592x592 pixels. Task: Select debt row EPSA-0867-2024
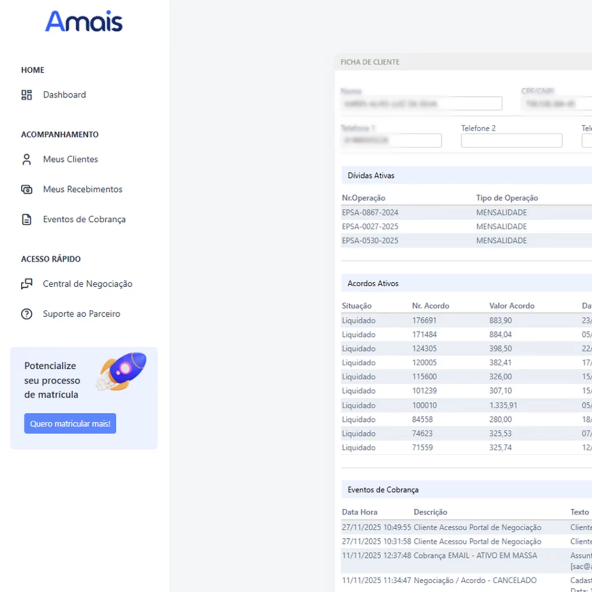click(x=370, y=212)
